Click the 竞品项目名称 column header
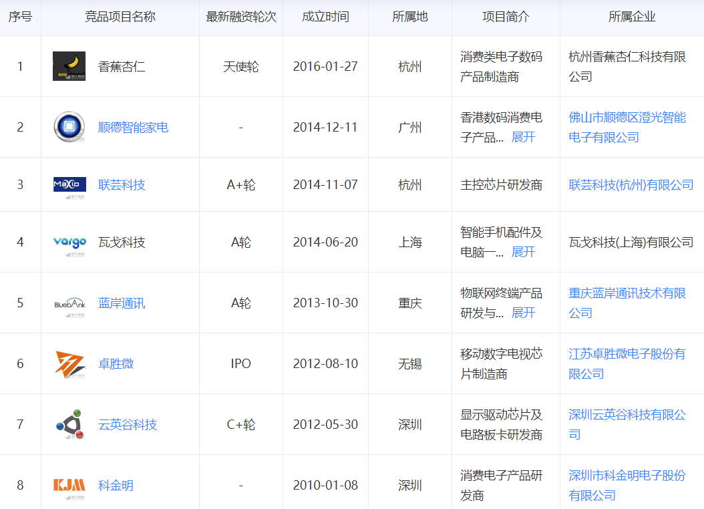704x509 pixels. click(120, 17)
